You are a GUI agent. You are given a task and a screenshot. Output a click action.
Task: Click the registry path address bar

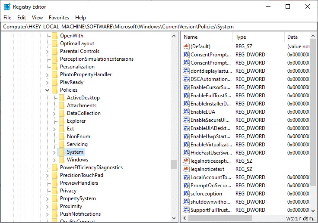point(159,27)
